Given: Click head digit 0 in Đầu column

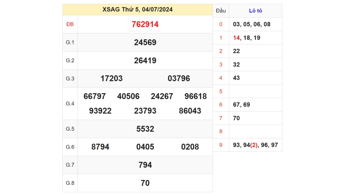Looking at the screenshot, I should [221, 24].
